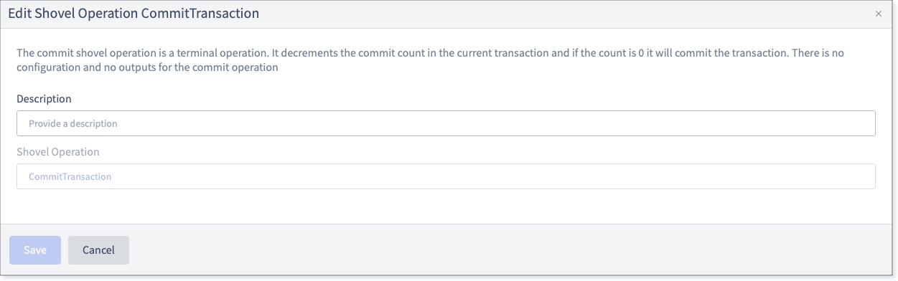Click the word 'CommitTransaction' in the title
The image size is (898, 281).
(204, 14)
